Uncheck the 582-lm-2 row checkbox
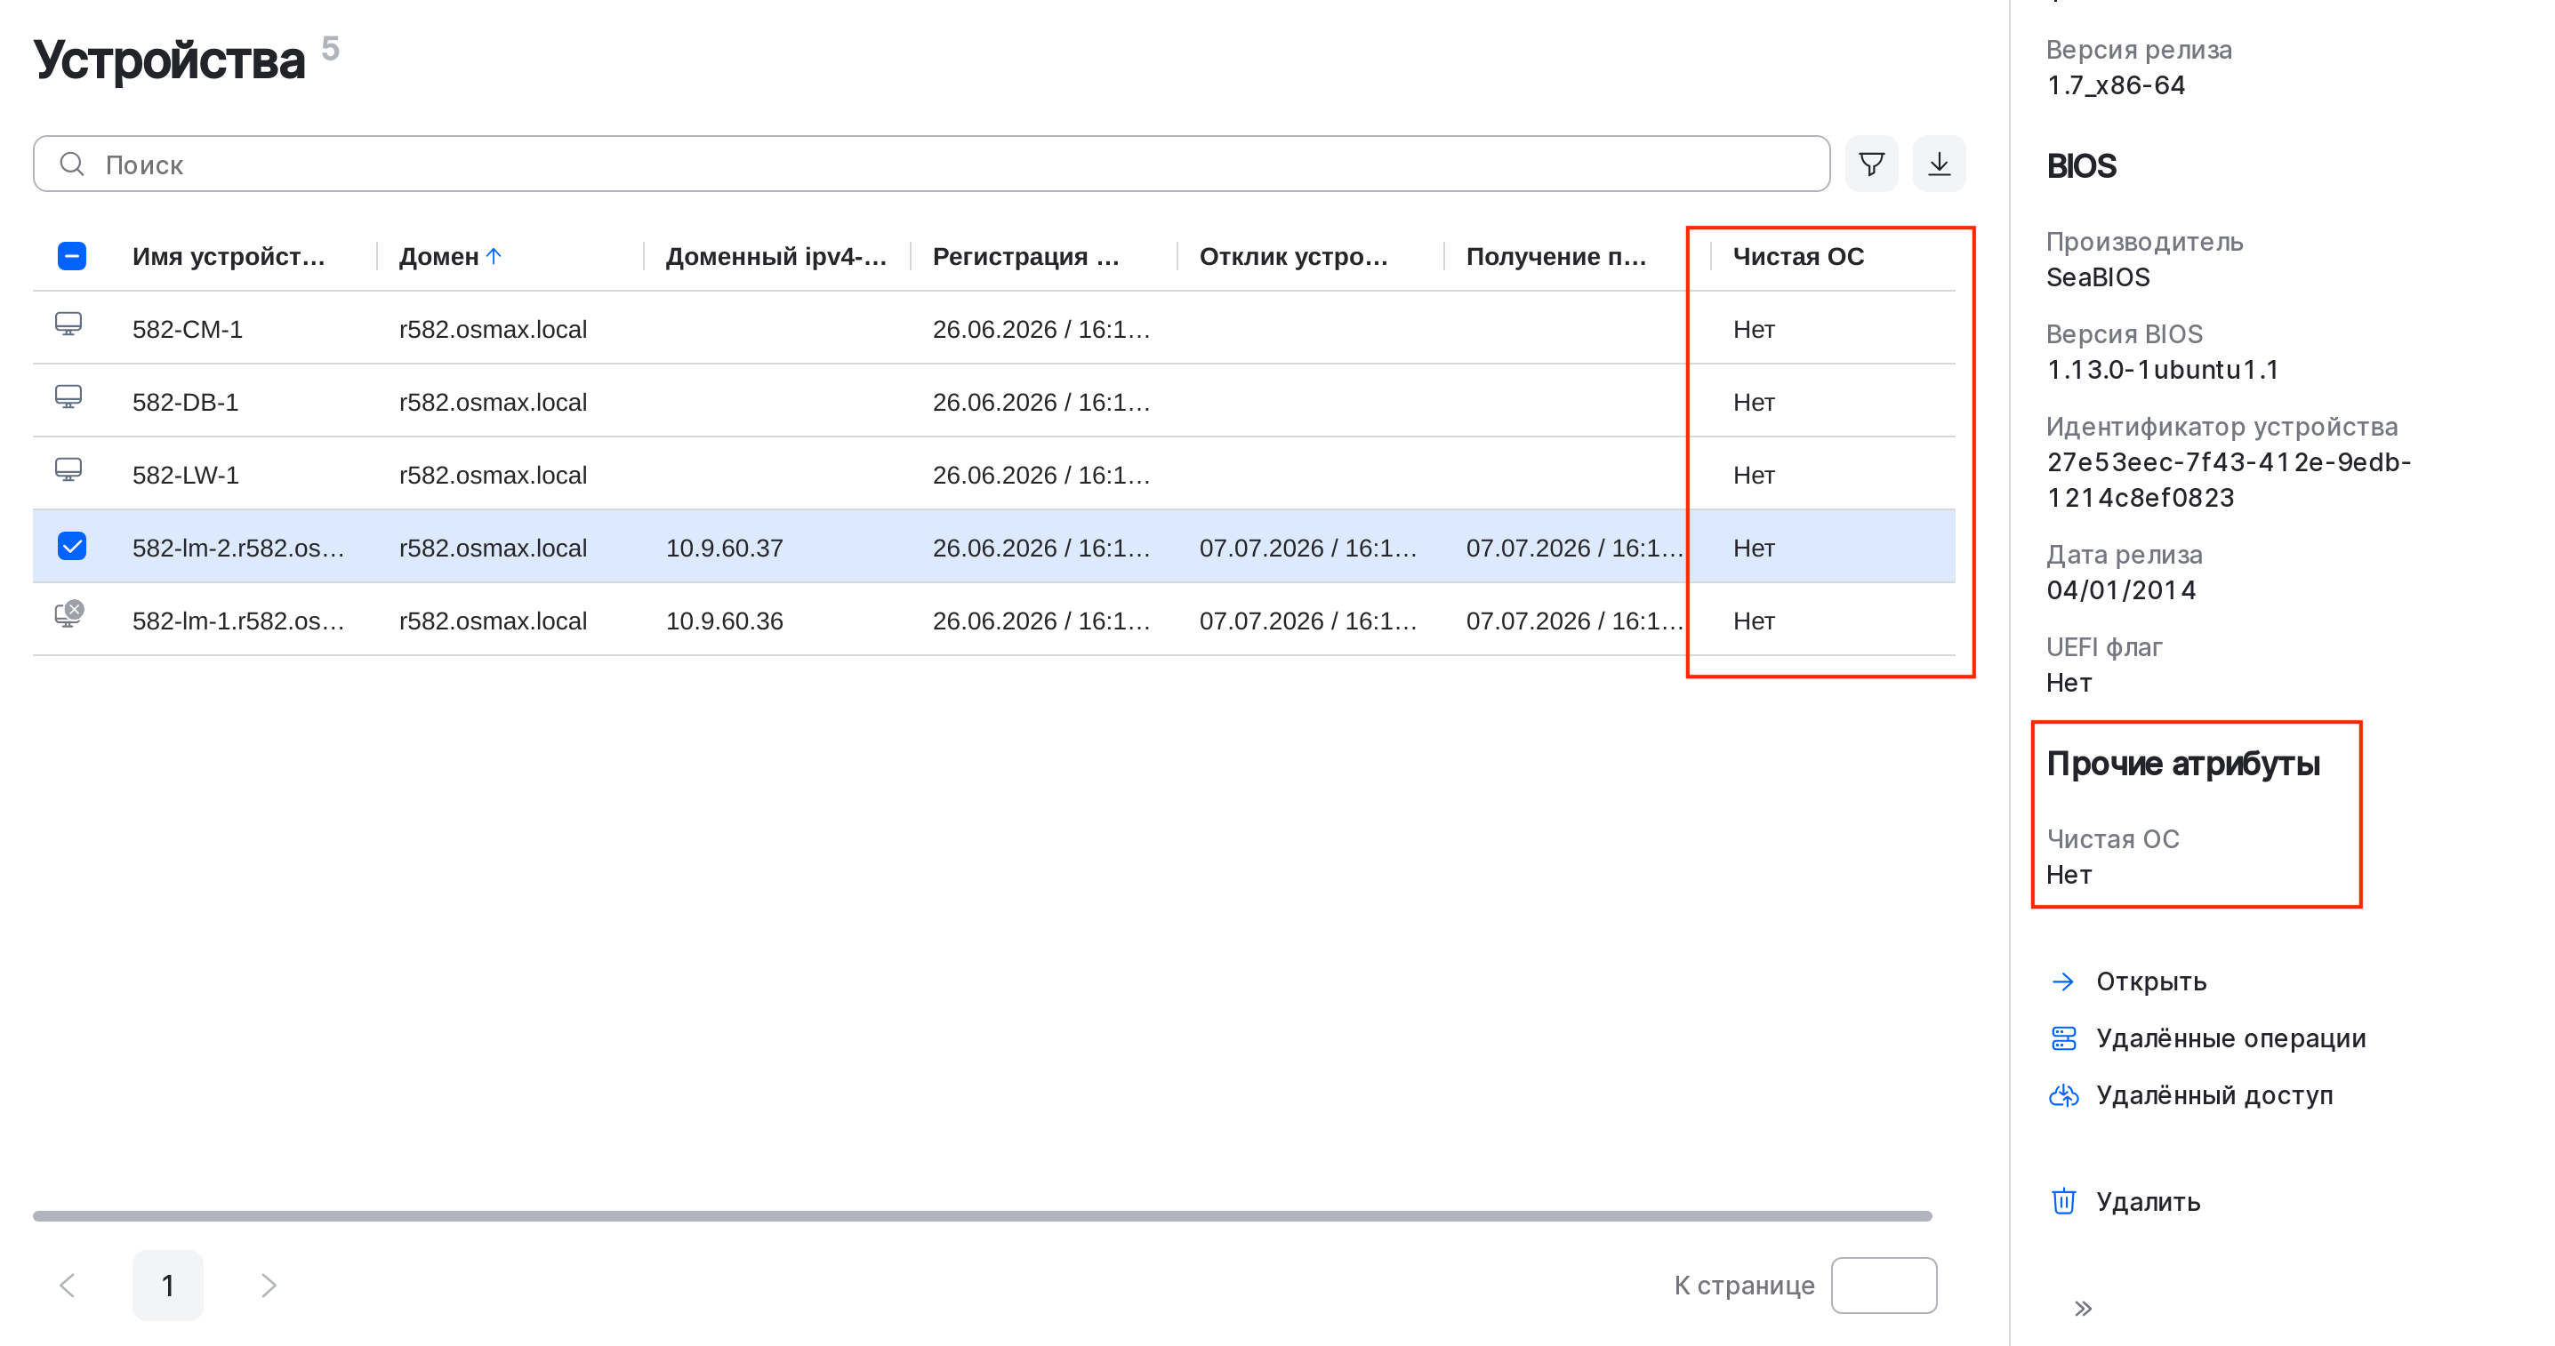 71,546
